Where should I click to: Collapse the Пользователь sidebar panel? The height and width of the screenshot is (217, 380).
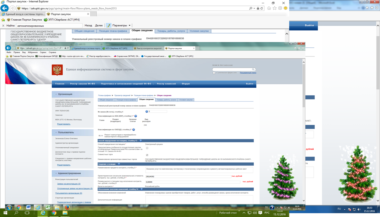56,132
